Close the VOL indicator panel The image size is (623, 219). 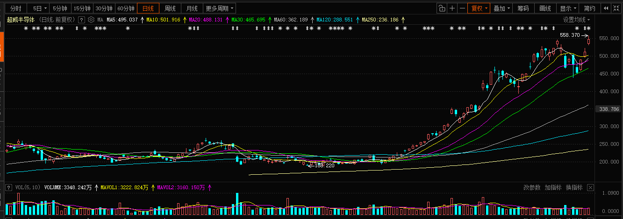[x=590, y=187]
